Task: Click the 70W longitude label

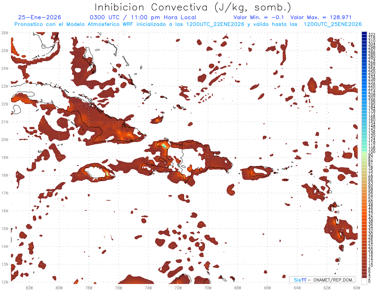Action: tap(208, 287)
